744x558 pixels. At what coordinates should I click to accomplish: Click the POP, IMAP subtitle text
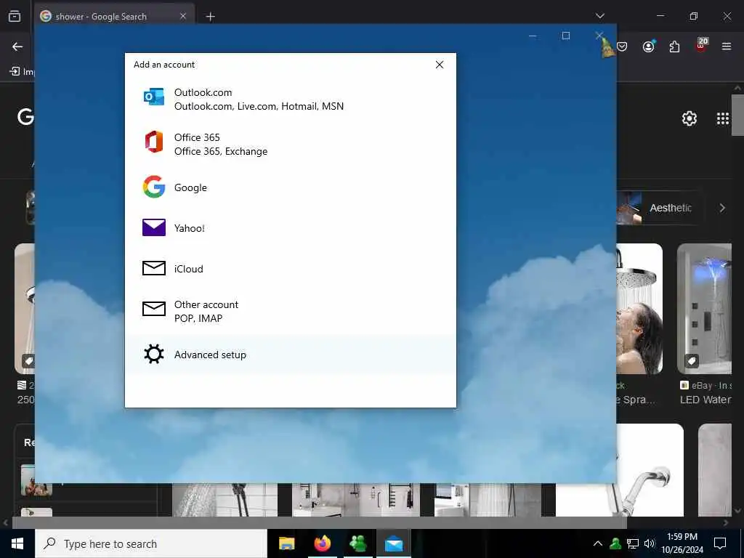tap(198, 318)
